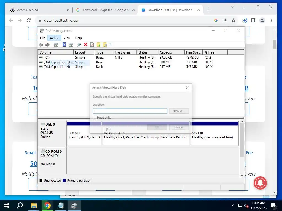
Task: Sort by the File System column header
Action: point(125,52)
